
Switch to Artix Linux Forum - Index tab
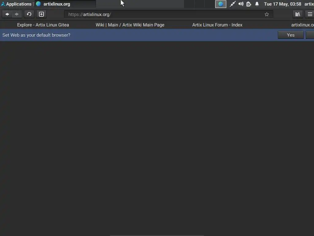(x=217, y=25)
